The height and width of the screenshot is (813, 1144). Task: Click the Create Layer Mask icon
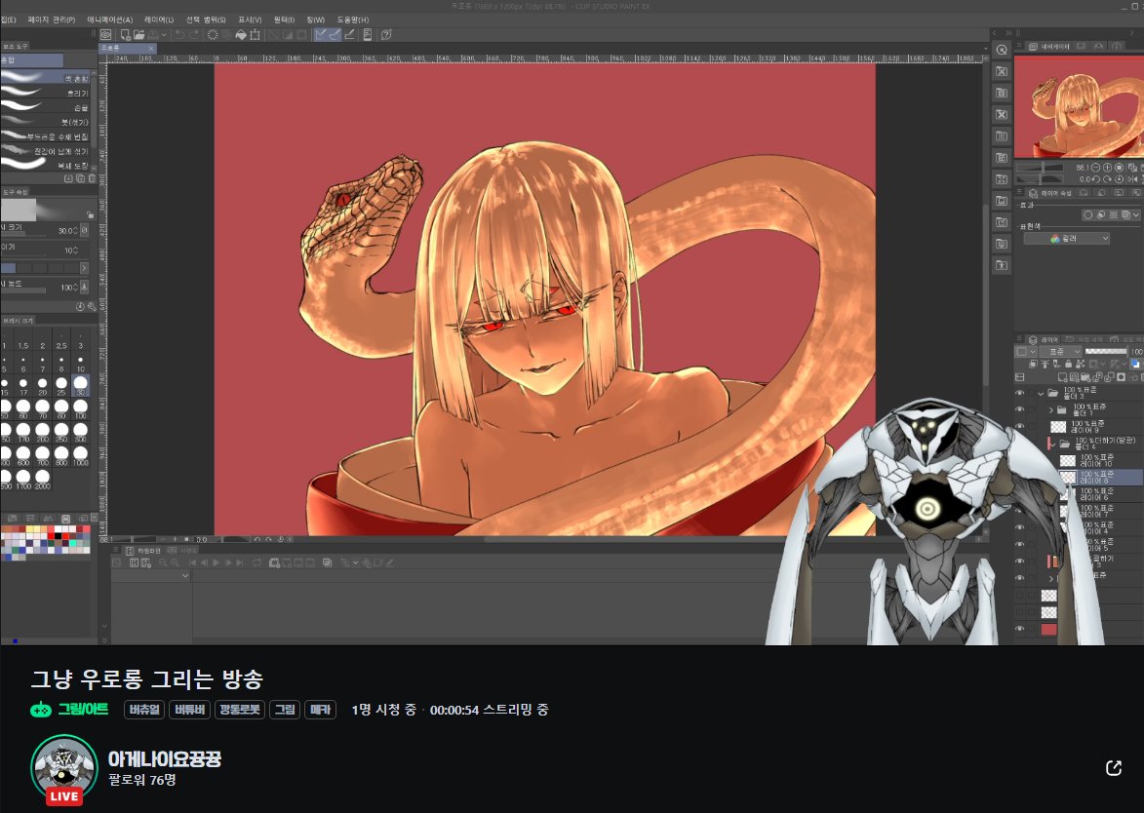pyautogui.click(x=1121, y=377)
